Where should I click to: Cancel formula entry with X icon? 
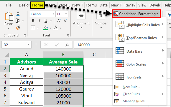[x=46, y=45]
